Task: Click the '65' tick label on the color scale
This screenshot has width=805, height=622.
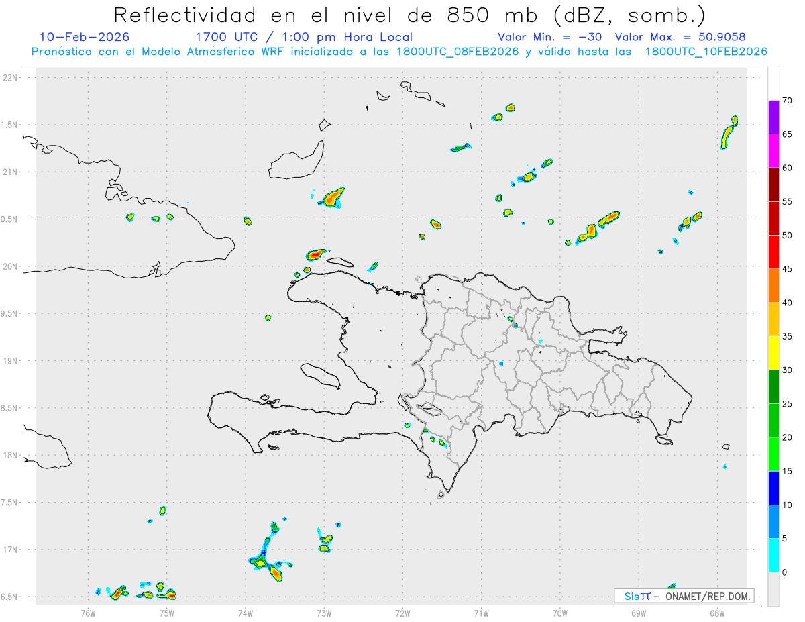Action: pos(788,134)
